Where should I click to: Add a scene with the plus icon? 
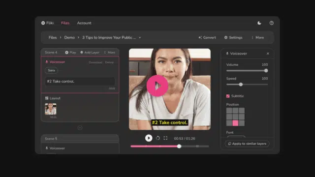80,128
